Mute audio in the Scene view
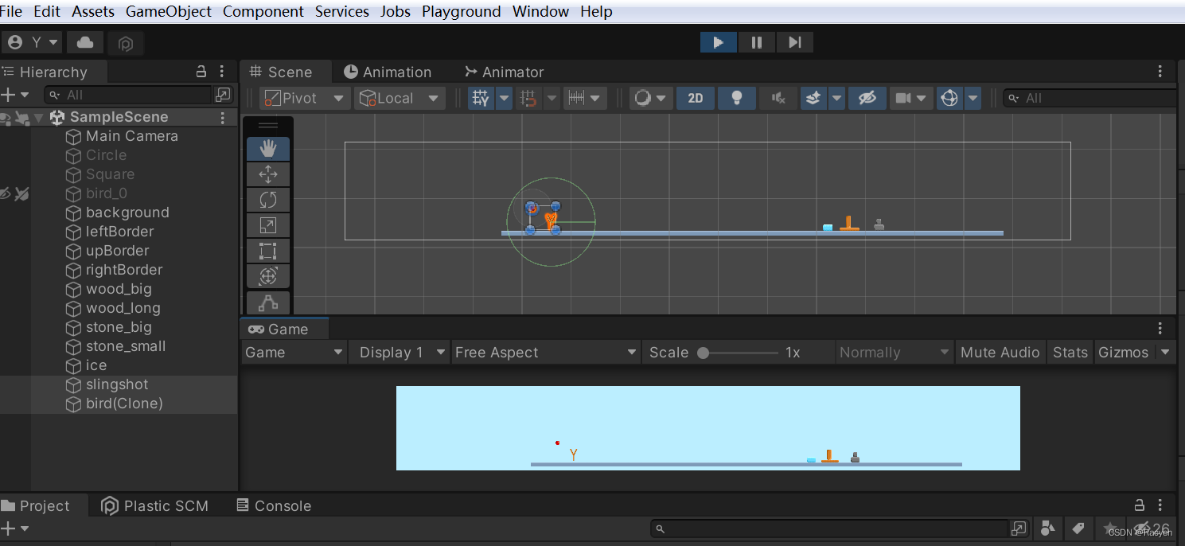 pos(778,97)
